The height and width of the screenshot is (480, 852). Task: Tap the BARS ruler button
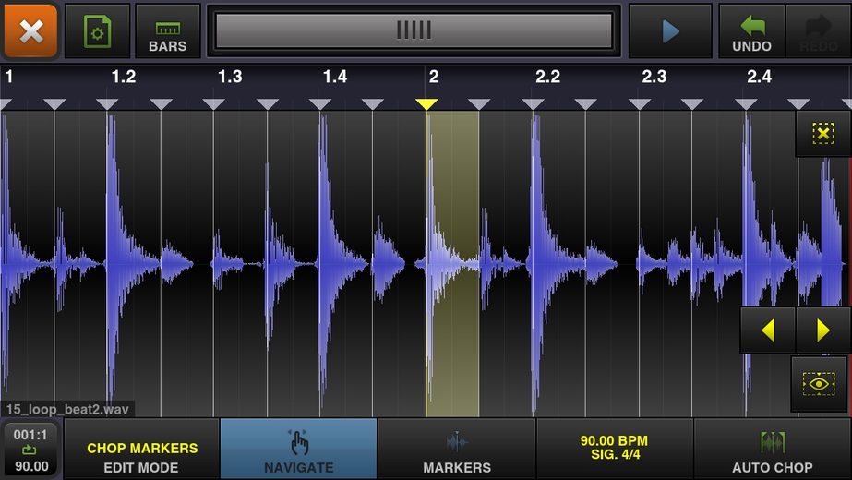(167, 31)
